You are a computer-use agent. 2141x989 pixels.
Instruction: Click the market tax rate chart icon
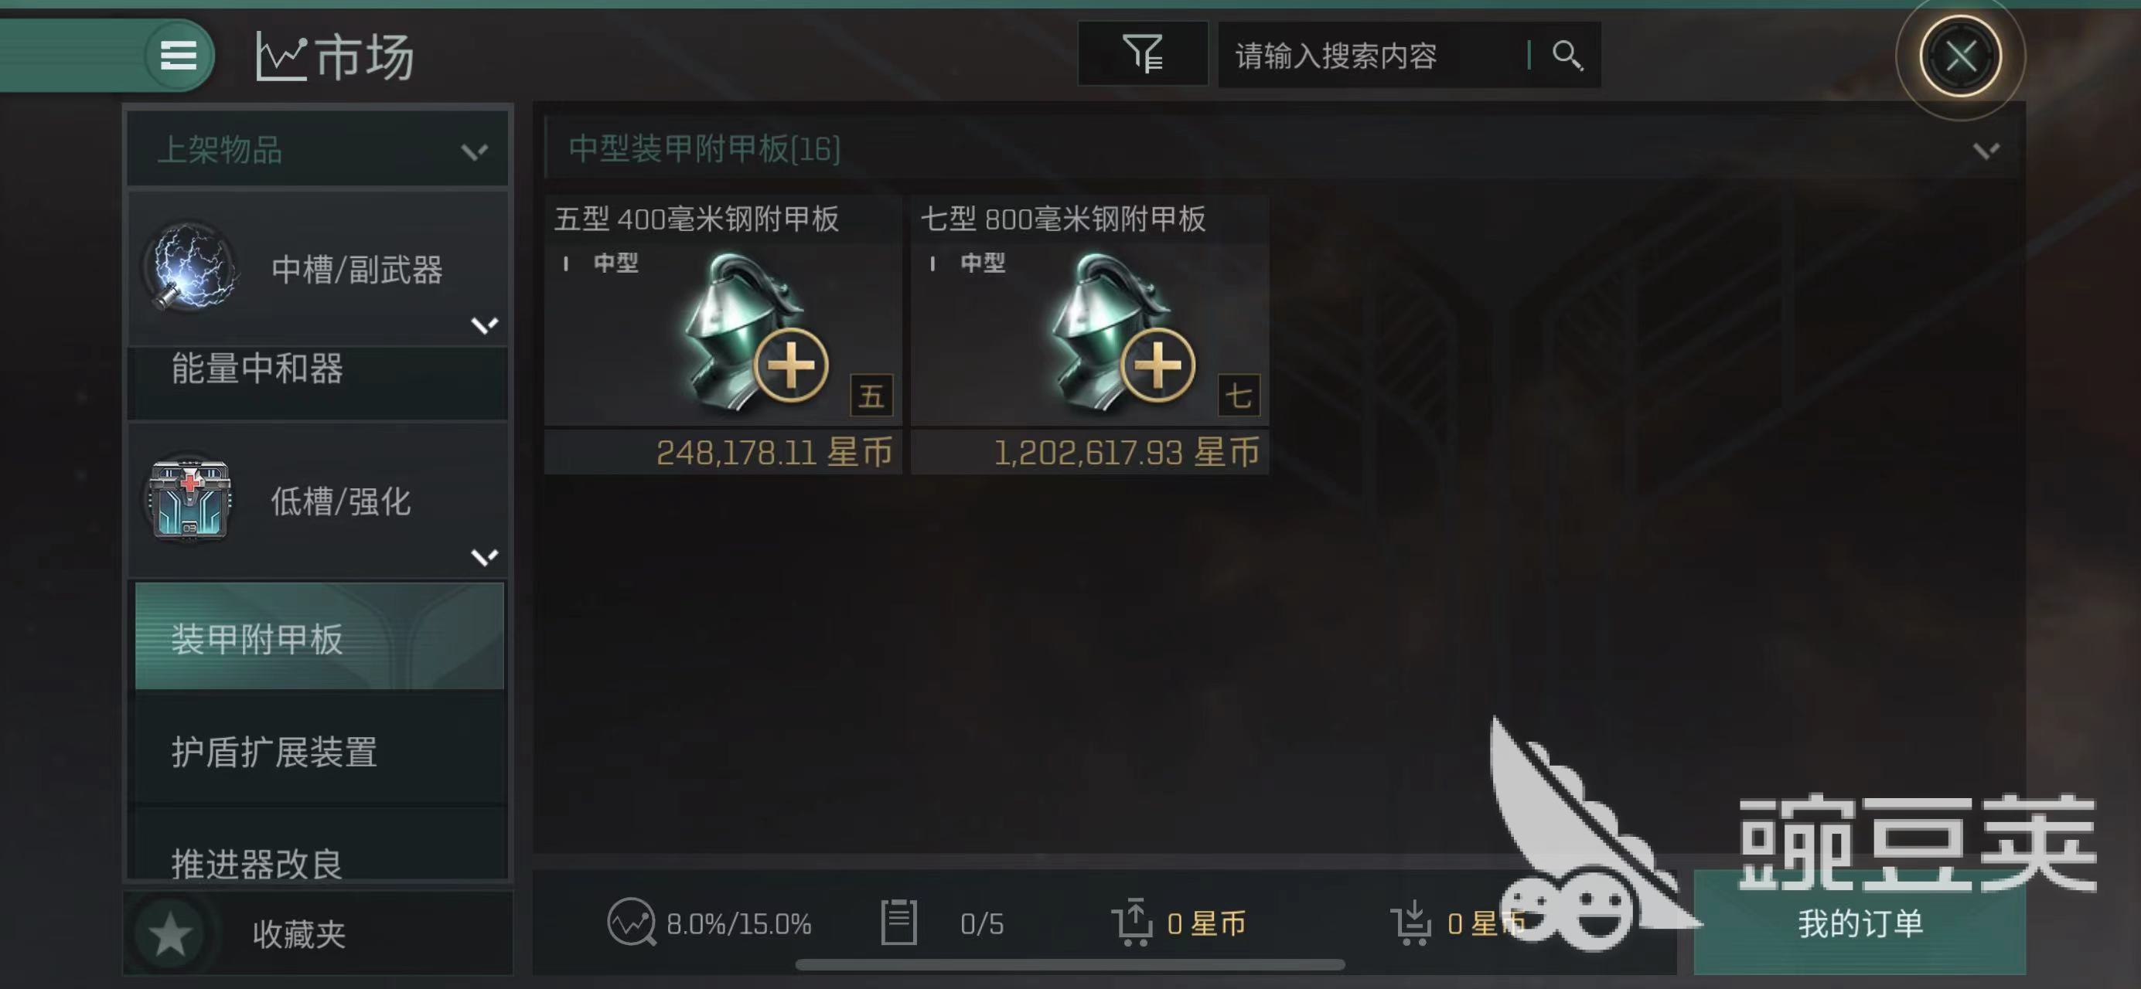click(631, 922)
